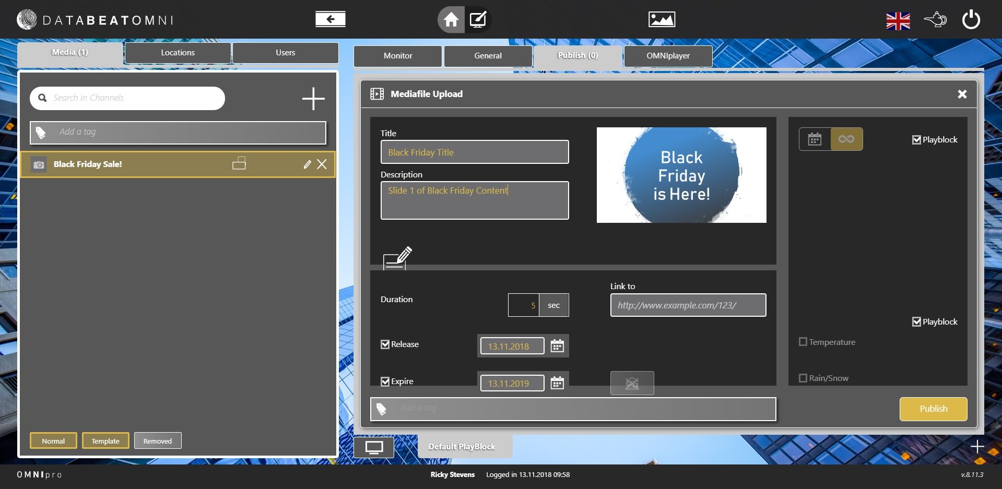Add a playblock with bottom plus icon
The height and width of the screenshot is (489, 1002).
977,447
